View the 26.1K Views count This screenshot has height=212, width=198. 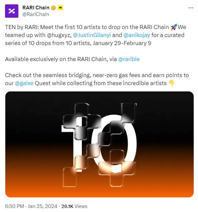(74, 206)
